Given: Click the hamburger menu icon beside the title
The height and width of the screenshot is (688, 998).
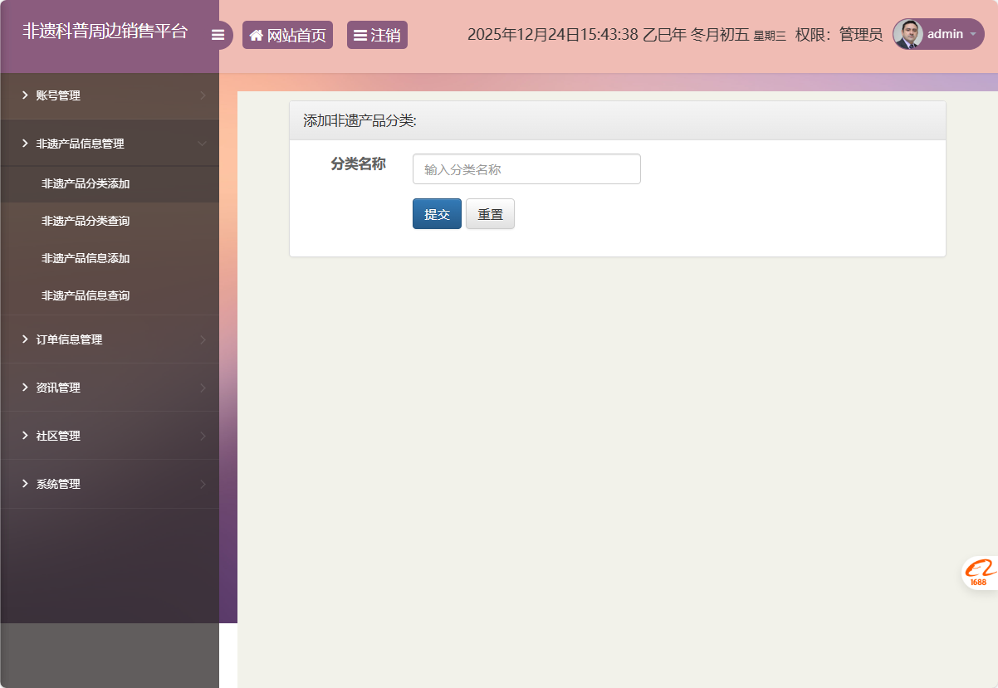Looking at the screenshot, I should [x=218, y=34].
